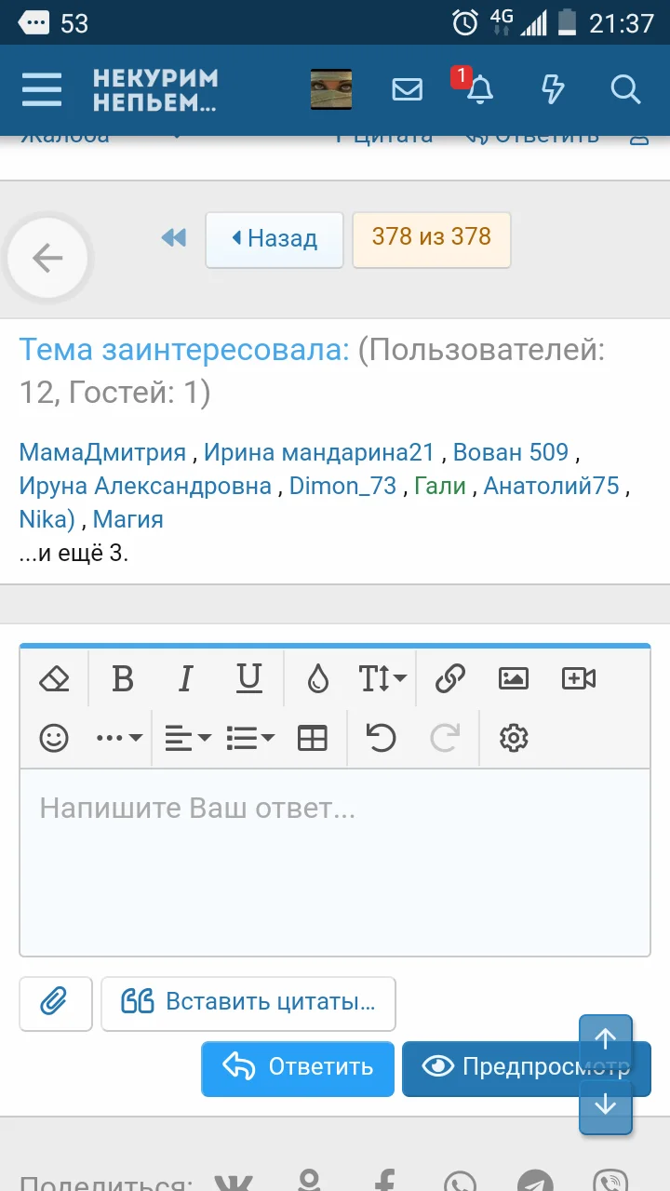Expand more options ellipsis dropdown

[119, 739]
